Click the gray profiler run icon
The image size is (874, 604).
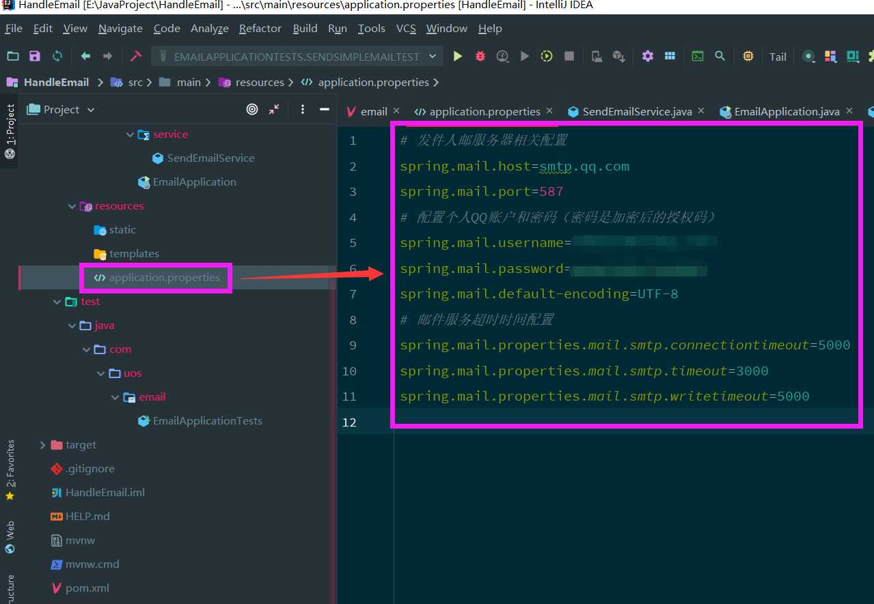coord(525,56)
